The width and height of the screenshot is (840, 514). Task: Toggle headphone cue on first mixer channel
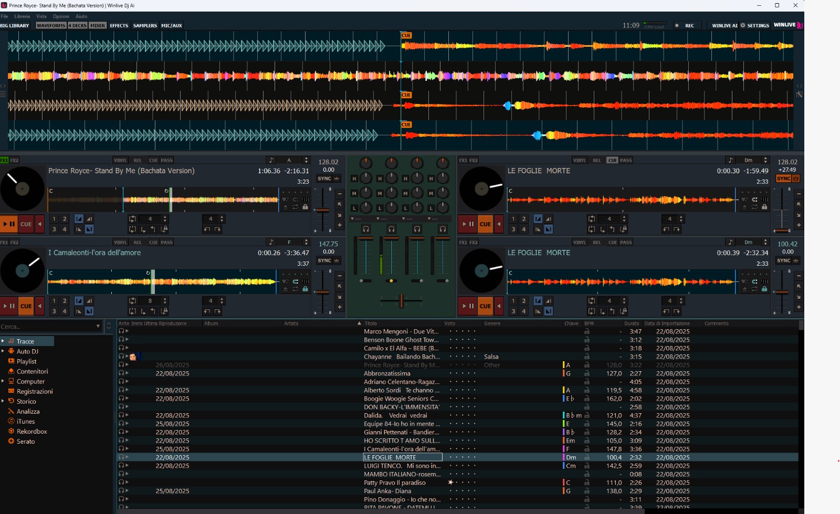click(366, 229)
